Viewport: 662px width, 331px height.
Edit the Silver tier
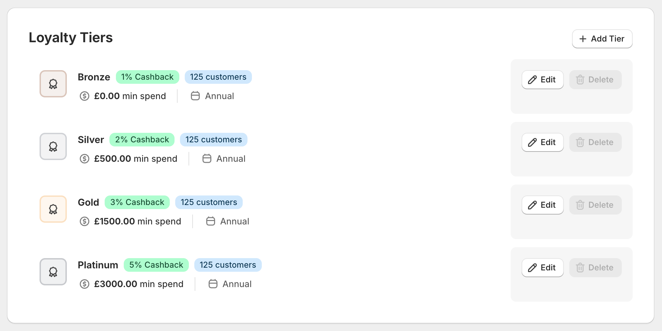tap(542, 142)
